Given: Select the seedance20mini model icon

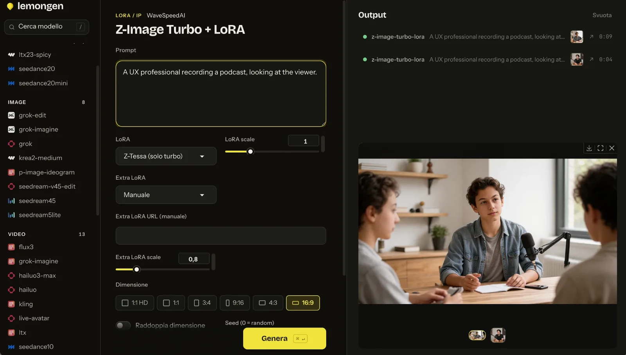Looking at the screenshot, I should tap(11, 83).
